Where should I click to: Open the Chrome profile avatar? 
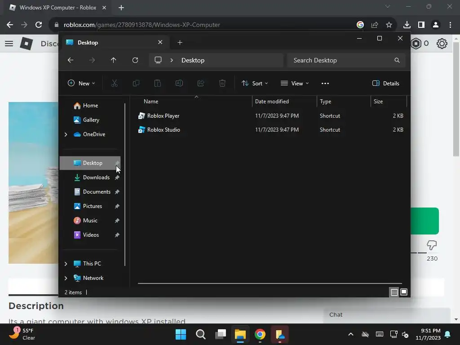(436, 25)
